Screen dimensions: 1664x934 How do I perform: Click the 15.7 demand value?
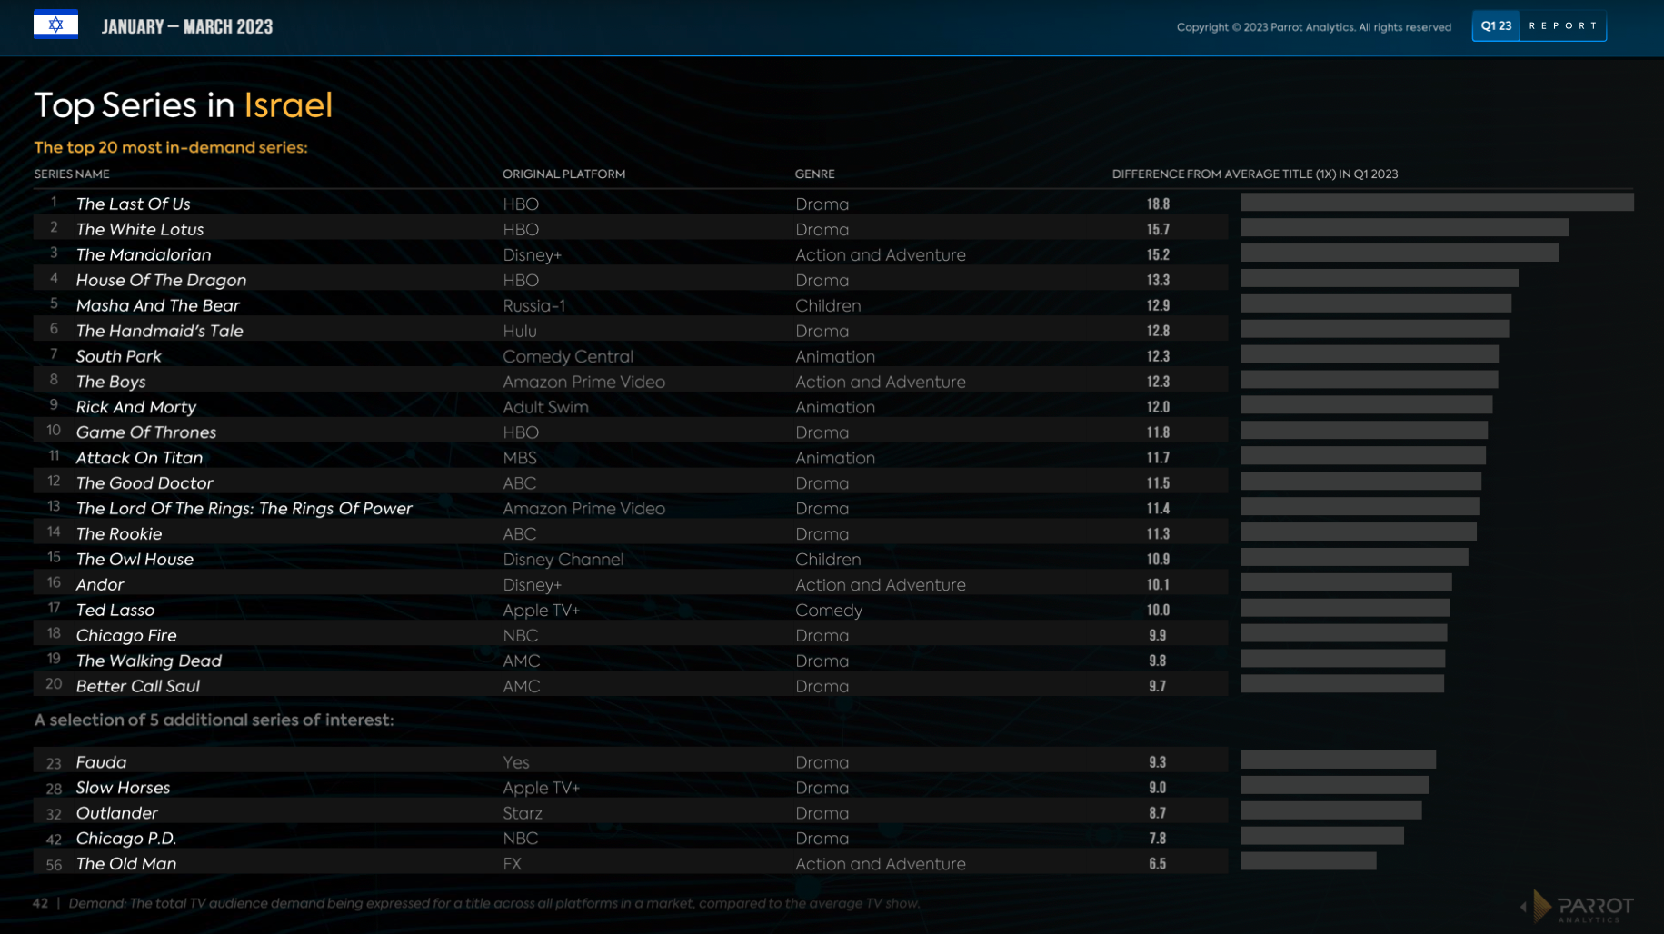(1158, 230)
